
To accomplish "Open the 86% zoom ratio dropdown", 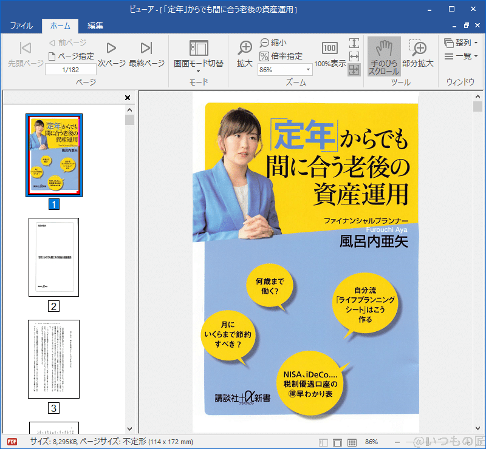I will (x=309, y=70).
